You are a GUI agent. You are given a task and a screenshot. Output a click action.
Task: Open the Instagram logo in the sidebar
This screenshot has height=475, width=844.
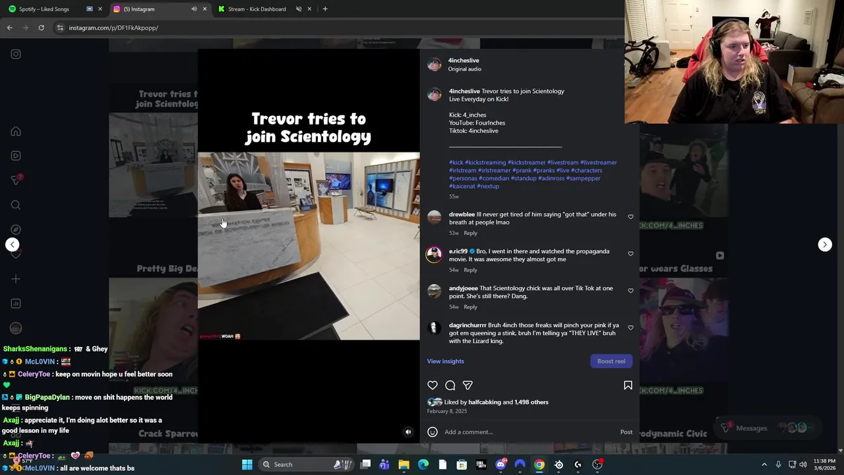tap(16, 54)
